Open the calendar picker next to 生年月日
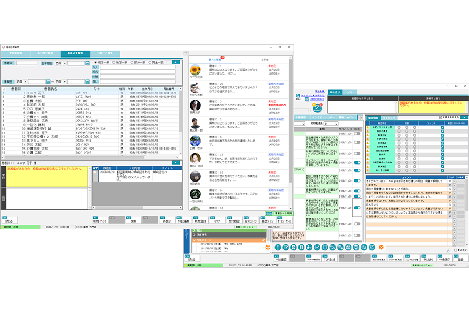 [87, 63]
